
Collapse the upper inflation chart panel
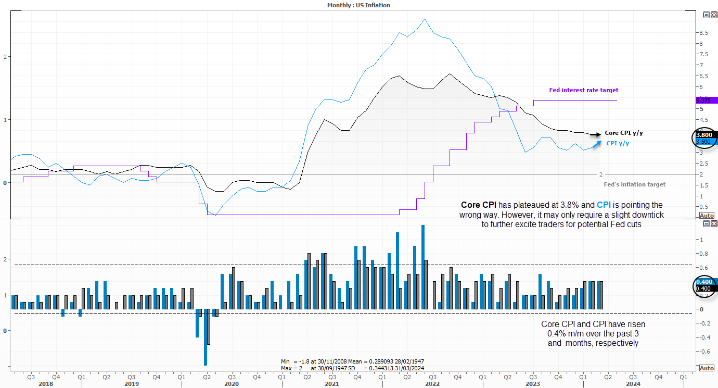[706, 15]
